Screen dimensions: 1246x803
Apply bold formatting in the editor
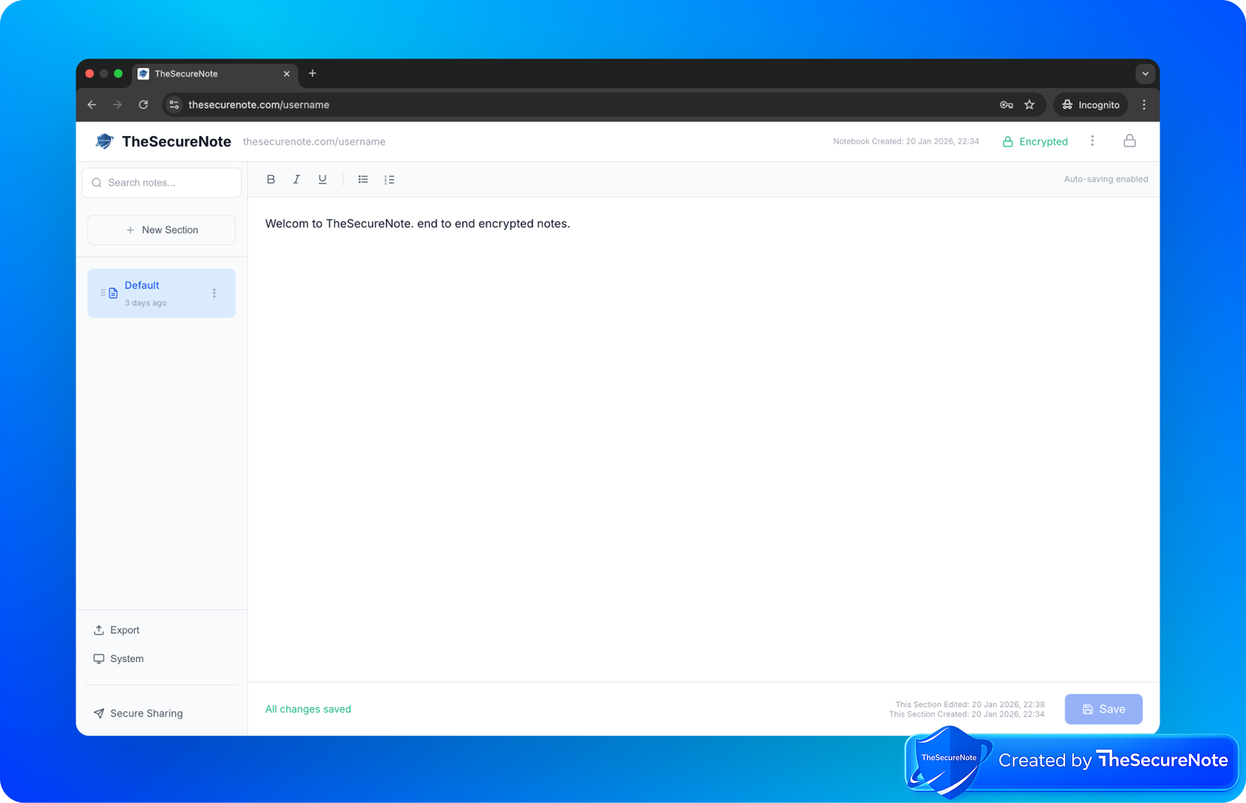[x=271, y=179]
